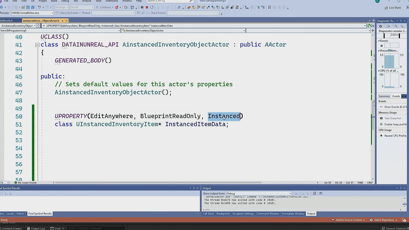Click the Hot Reload flame icon
409x230 pixels.
pos(117,7)
